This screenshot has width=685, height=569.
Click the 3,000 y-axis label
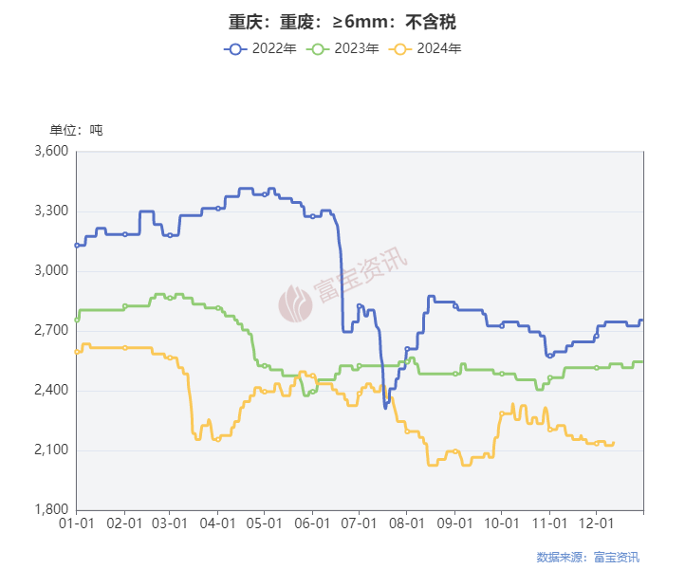point(51,270)
